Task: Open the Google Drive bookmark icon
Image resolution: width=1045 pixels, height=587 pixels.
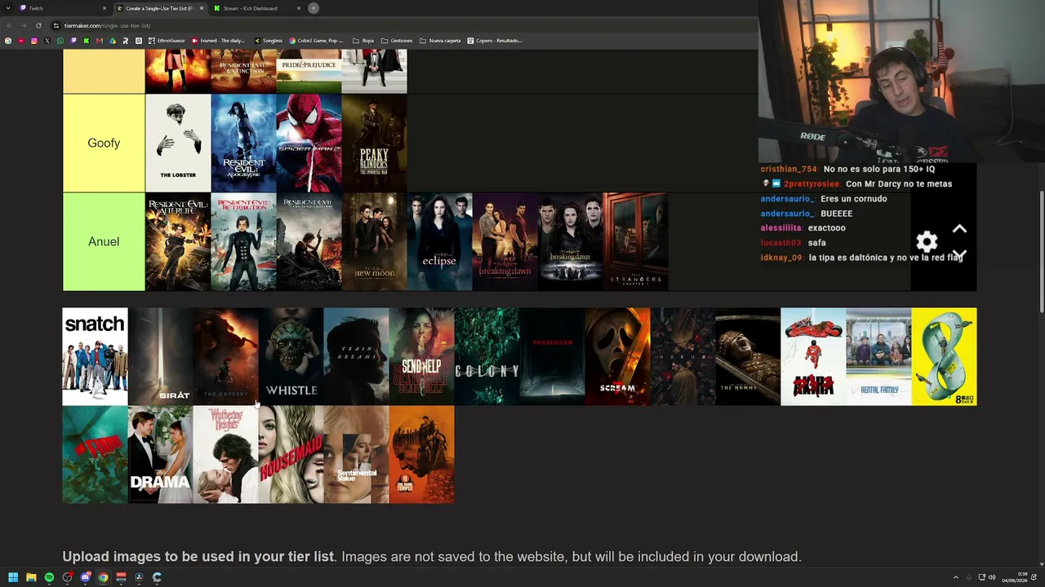Action: point(113,41)
